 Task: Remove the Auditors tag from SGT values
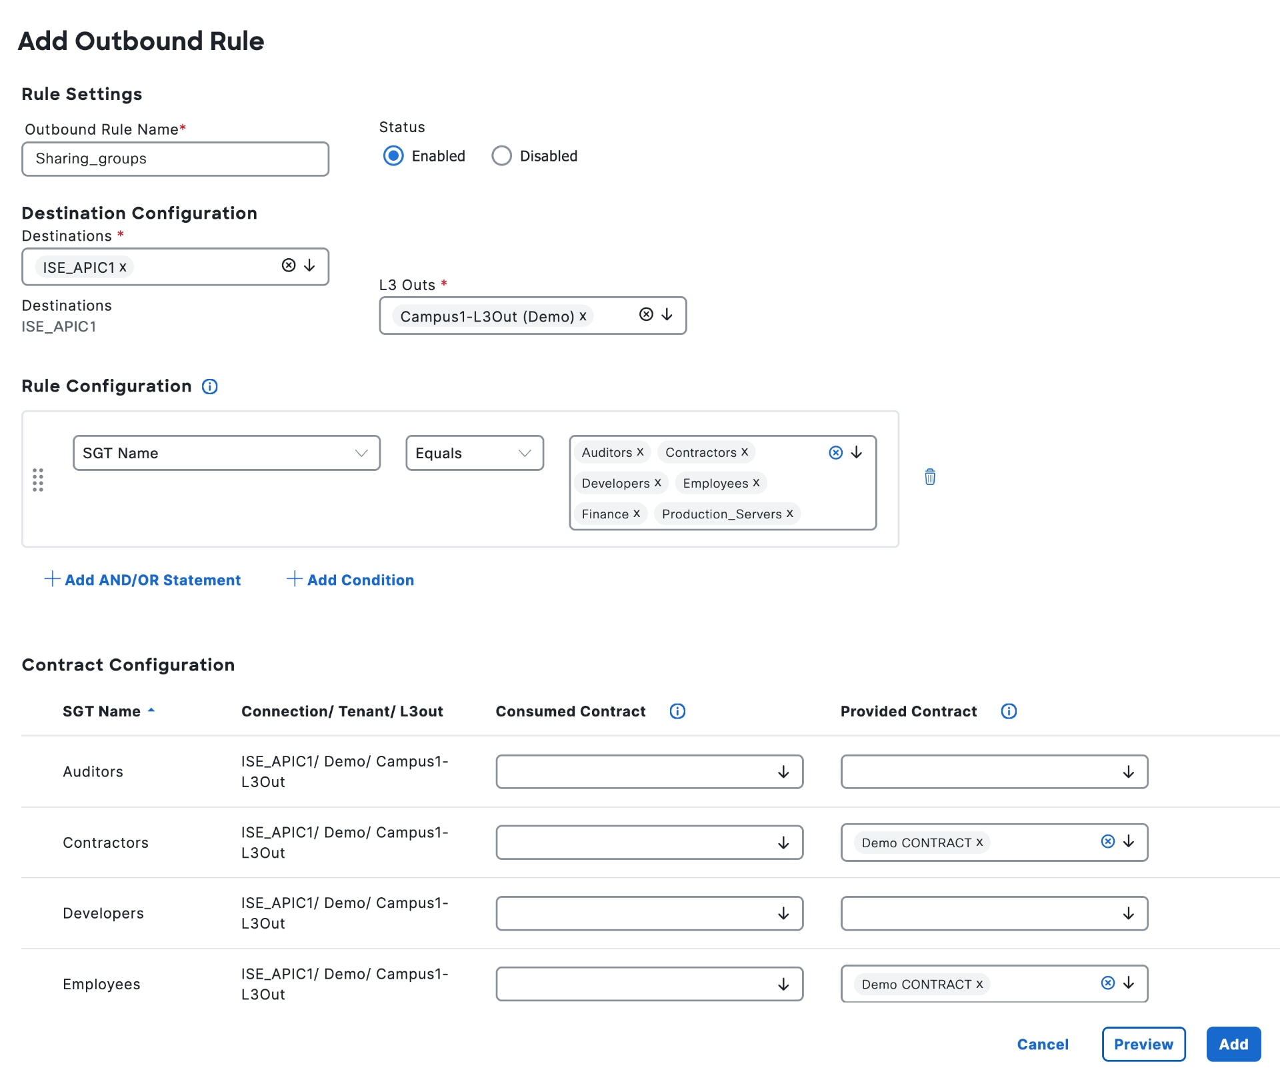[640, 452]
